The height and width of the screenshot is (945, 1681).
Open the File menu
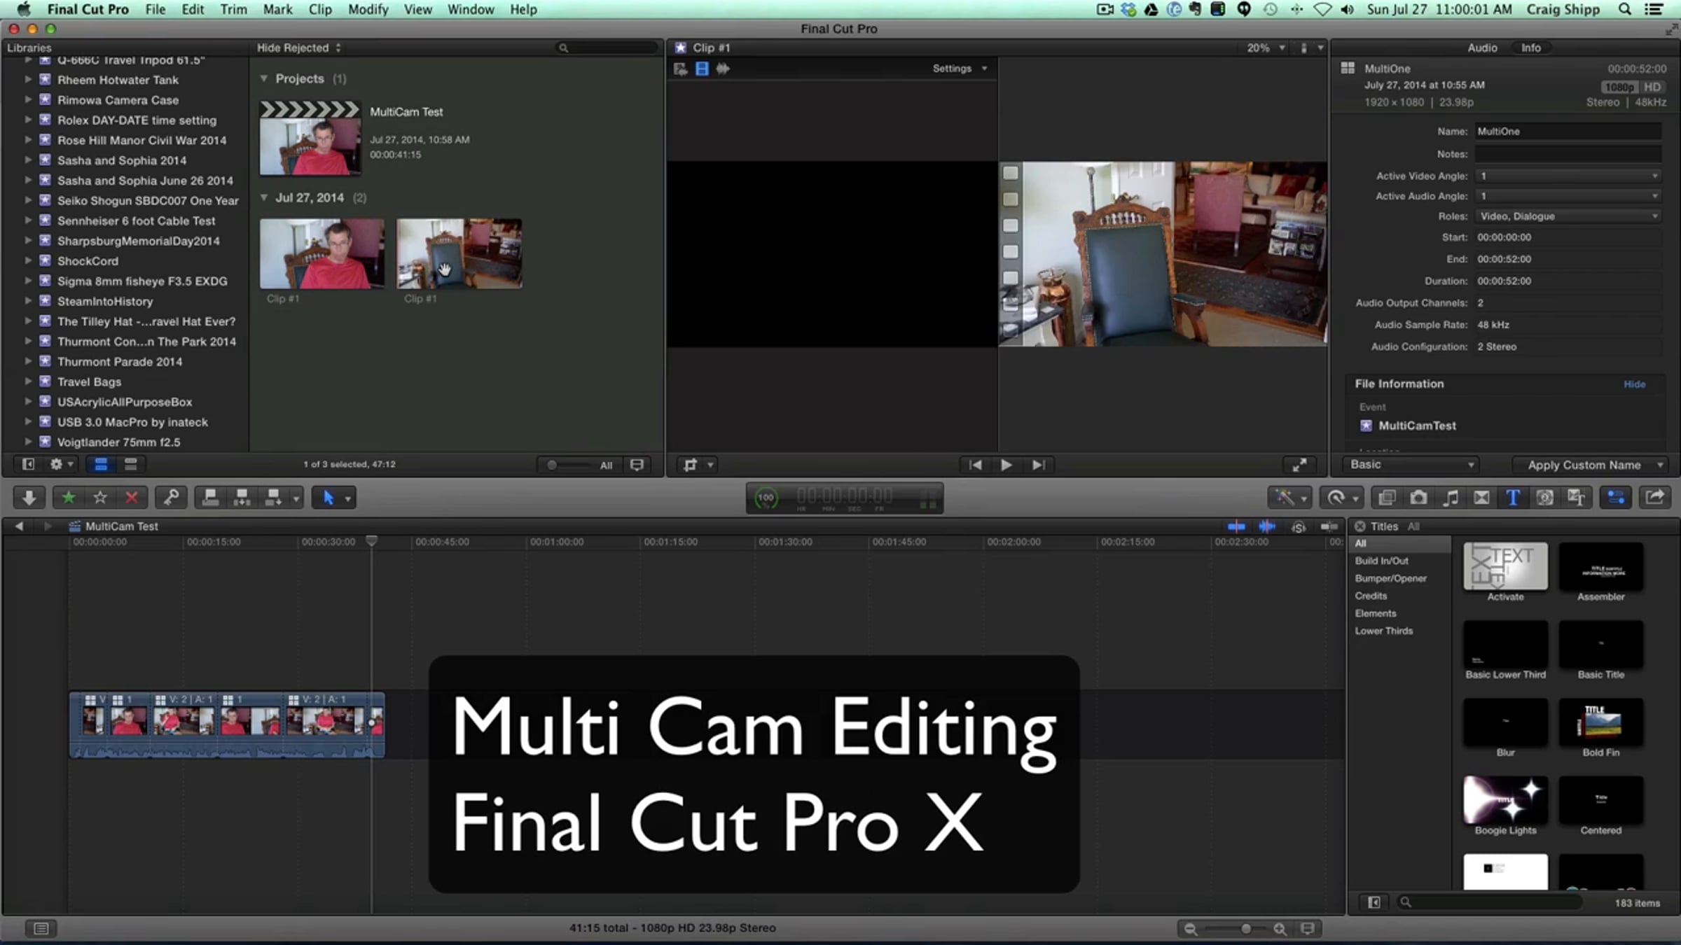coord(155,9)
